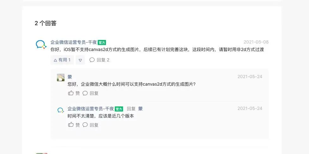Open 蒙's avatar thumbnail
309x154 pixels.
[x=61, y=77]
